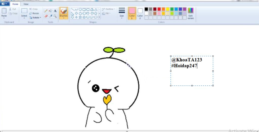Choose the Six-point star shape
The height and width of the screenshot is (132, 259).
point(84,17)
